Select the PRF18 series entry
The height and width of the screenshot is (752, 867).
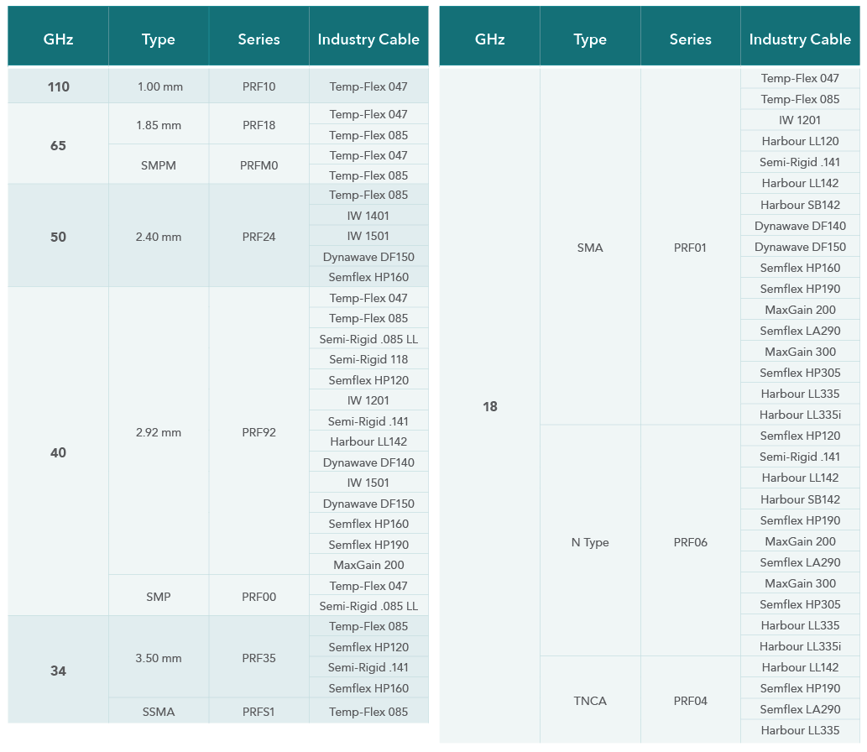259,125
